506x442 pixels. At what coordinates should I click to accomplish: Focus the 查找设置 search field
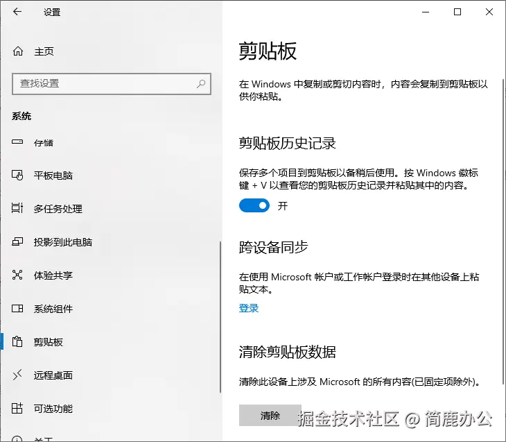112,84
